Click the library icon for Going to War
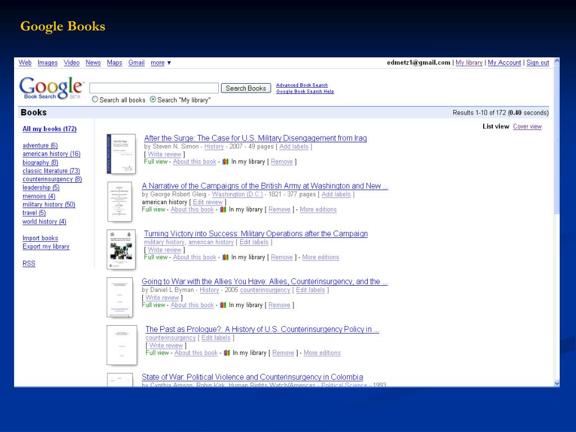Image resolution: width=576 pixels, height=432 pixels. coord(223,305)
